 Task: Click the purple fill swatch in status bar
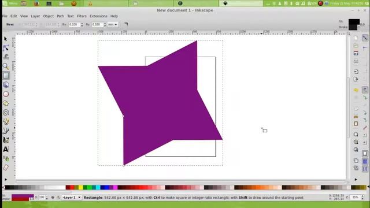(x=23, y=196)
